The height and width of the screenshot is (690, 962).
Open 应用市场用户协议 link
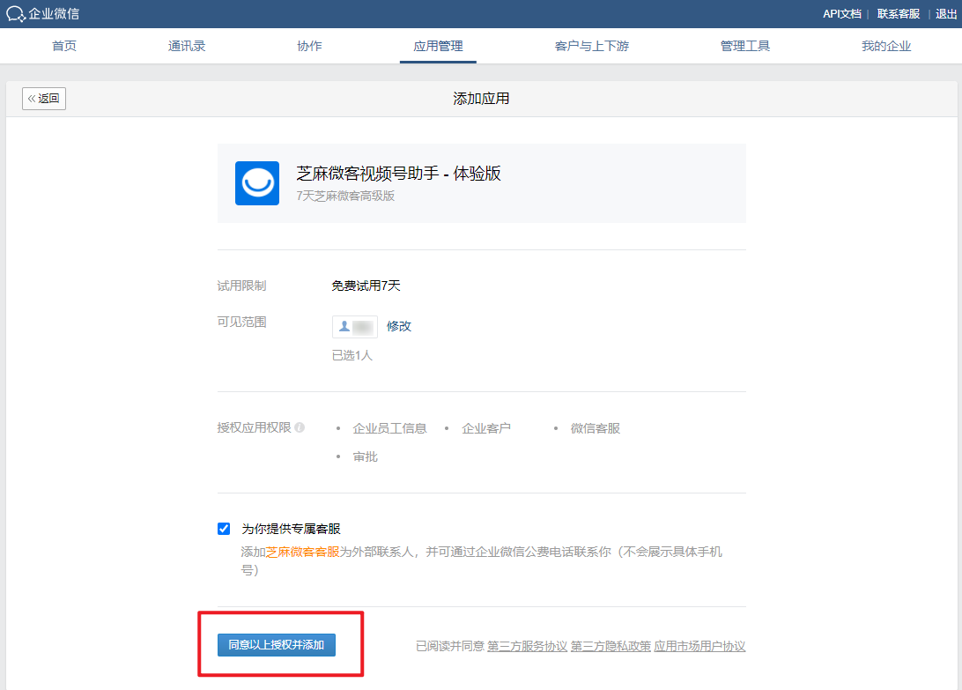[x=699, y=646]
